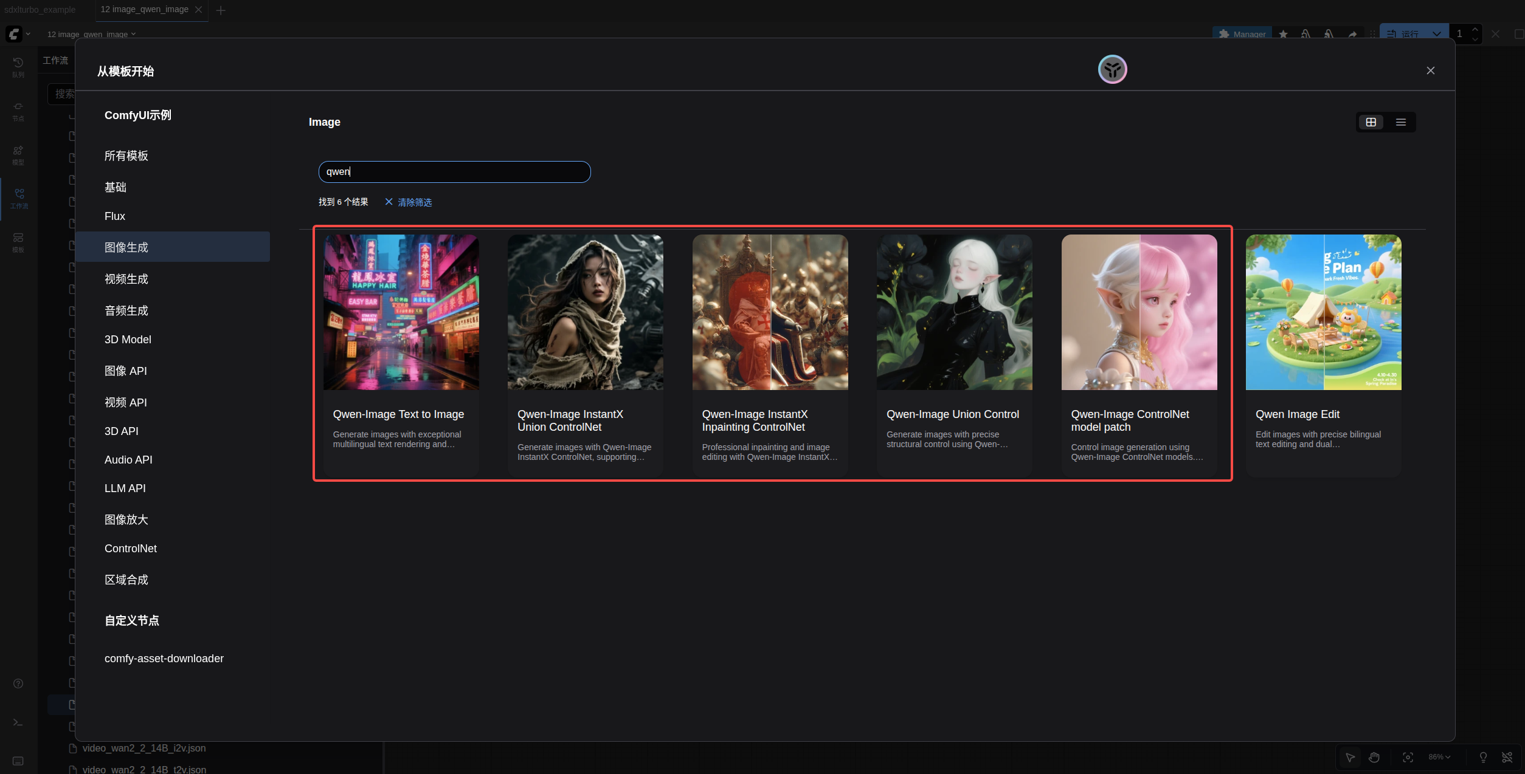
Task: Select the hand pan-mode tool
Action: [x=1374, y=757]
